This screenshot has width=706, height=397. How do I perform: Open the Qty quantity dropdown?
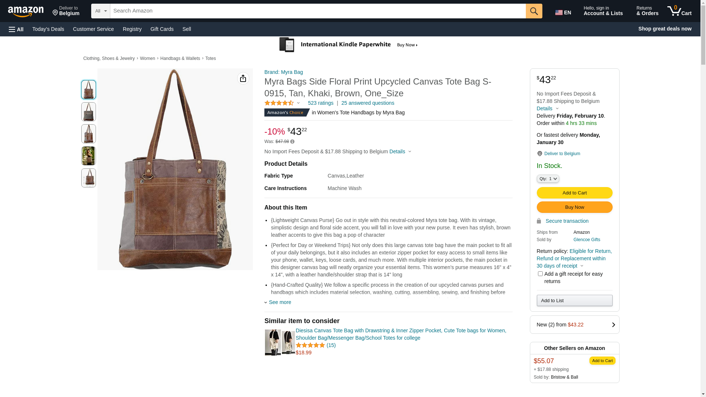coord(548,179)
